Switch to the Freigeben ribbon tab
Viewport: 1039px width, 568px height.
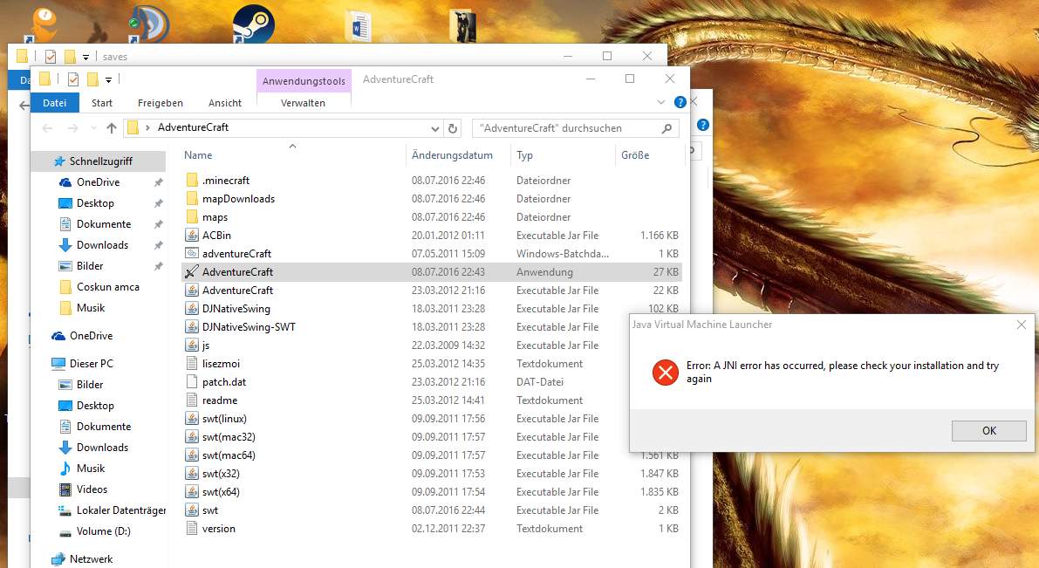[161, 103]
